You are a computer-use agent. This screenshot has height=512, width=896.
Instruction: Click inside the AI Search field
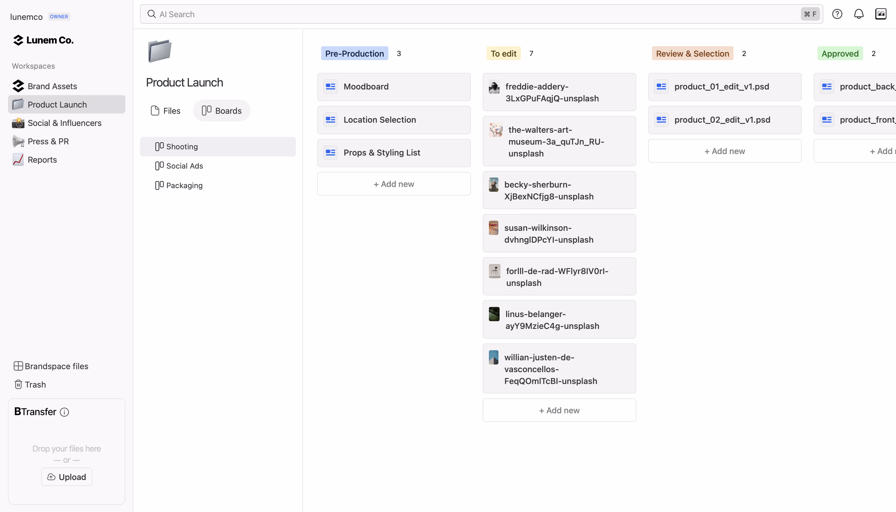[x=317, y=14]
